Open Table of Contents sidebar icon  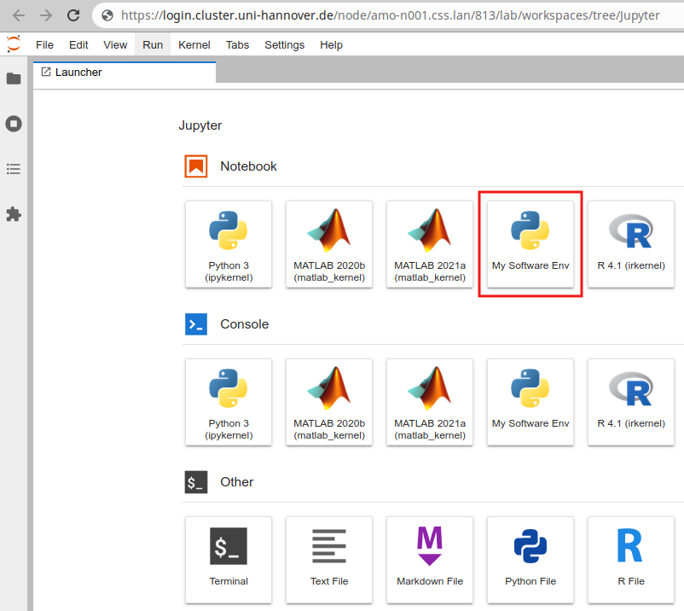[14, 169]
